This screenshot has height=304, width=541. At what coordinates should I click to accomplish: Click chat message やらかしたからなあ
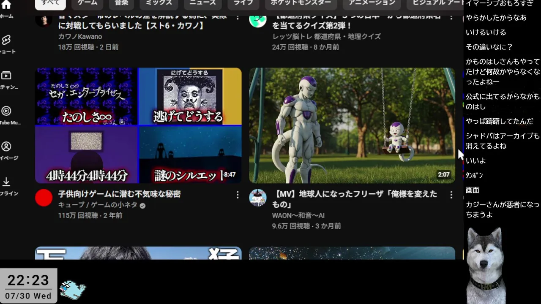click(x=496, y=18)
